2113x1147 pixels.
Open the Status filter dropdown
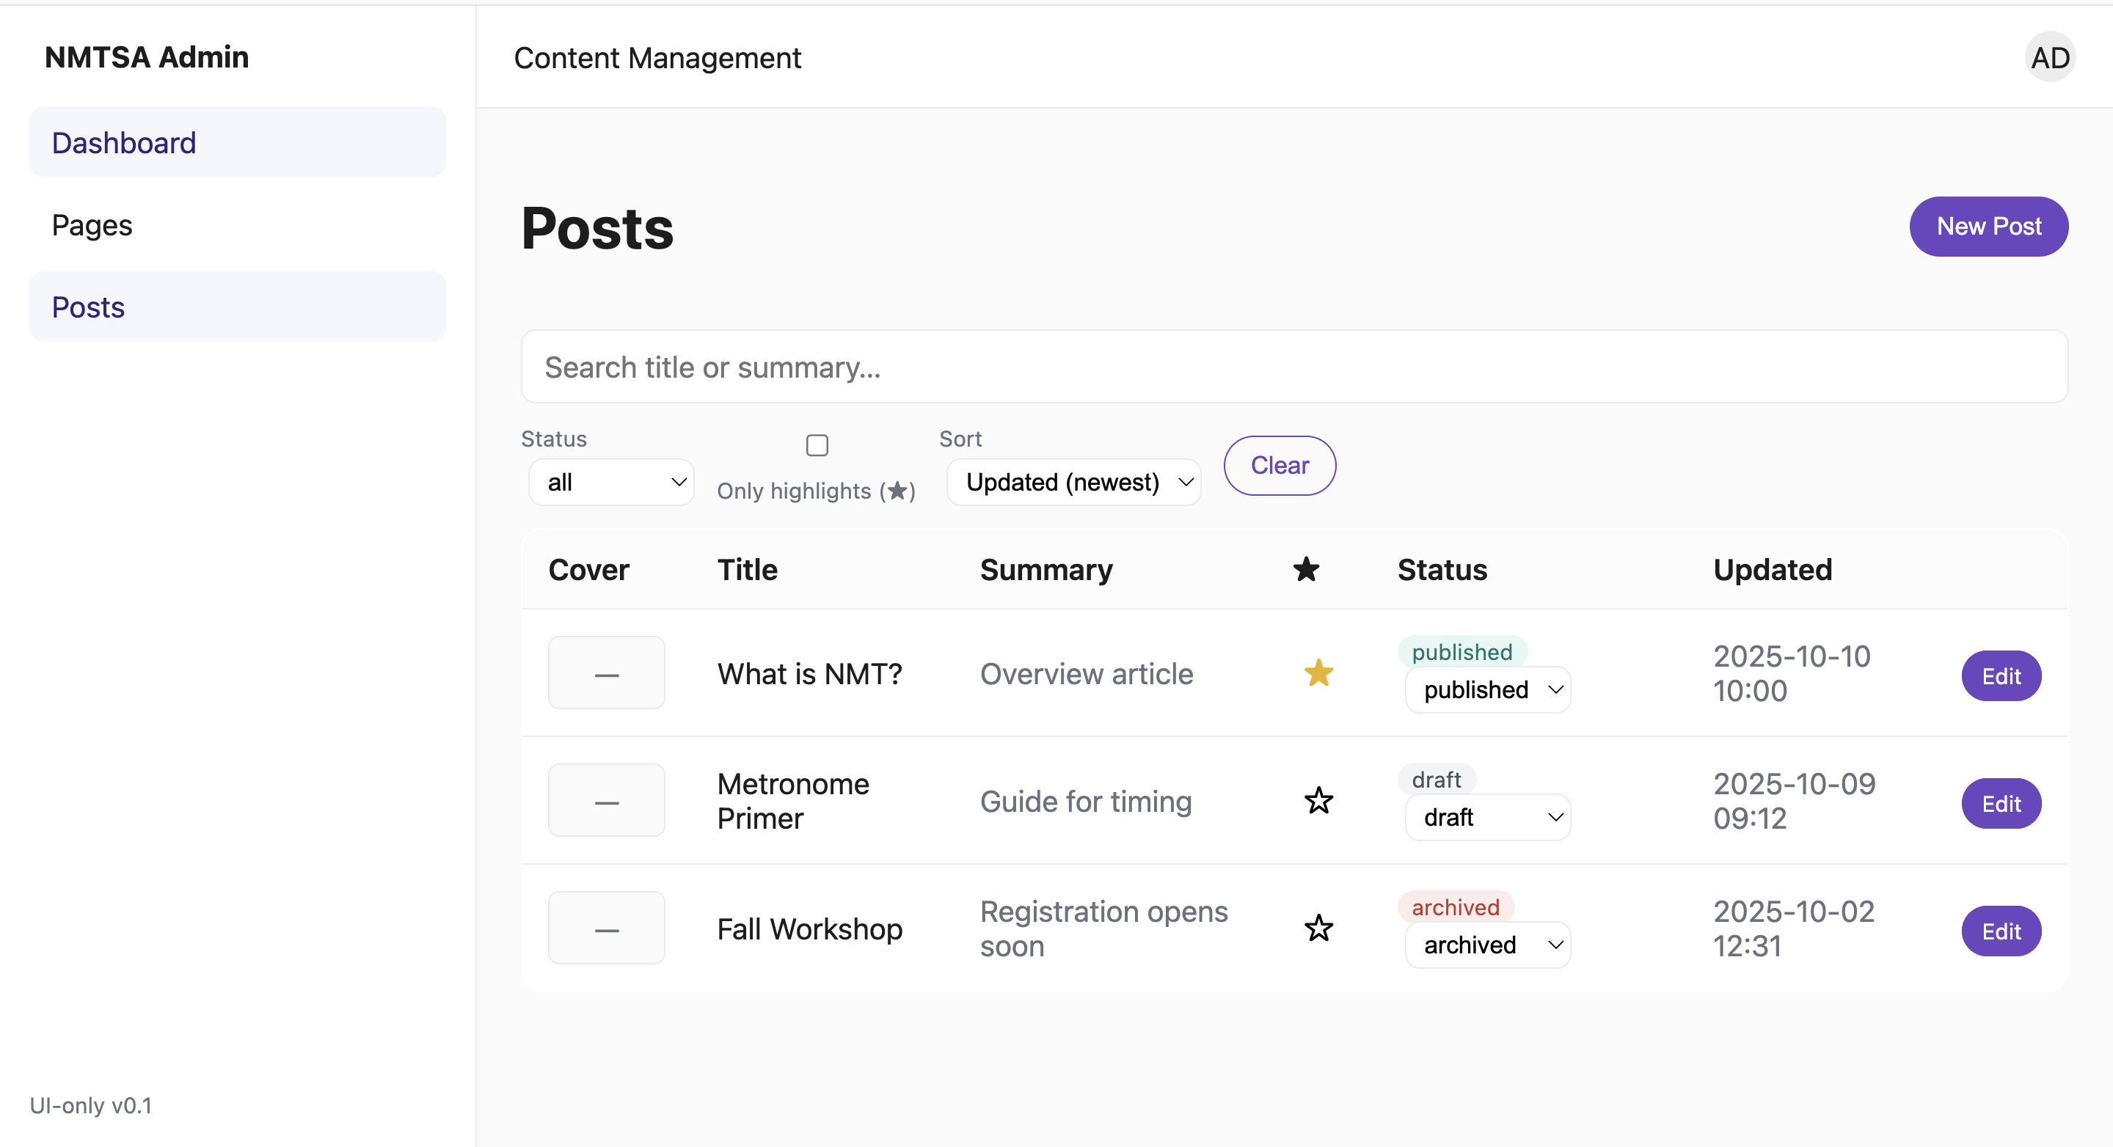click(612, 482)
